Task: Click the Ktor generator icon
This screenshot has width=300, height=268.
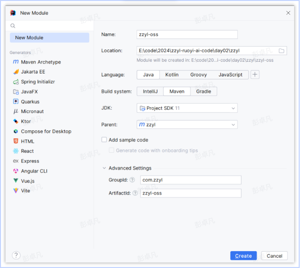Action: point(16,121)
